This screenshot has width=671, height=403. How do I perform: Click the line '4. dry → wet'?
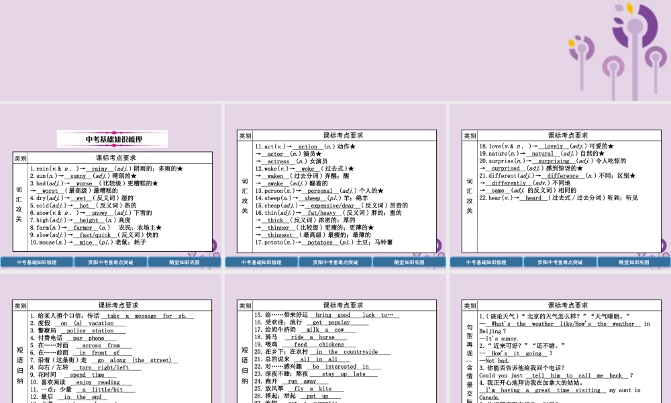click(81, 198)
